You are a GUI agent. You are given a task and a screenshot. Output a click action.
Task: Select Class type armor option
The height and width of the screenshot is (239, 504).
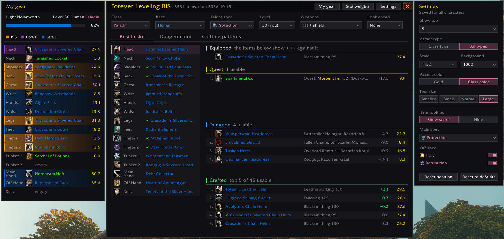(439, 46)
